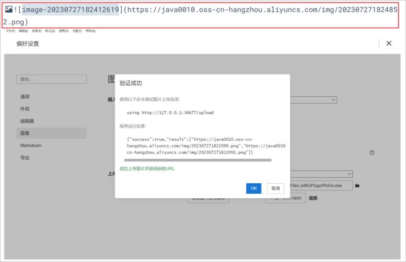The height and width of the screenshot is (262, 406).
Task: Open the 主题(T) menu
Action: point(77,31)
